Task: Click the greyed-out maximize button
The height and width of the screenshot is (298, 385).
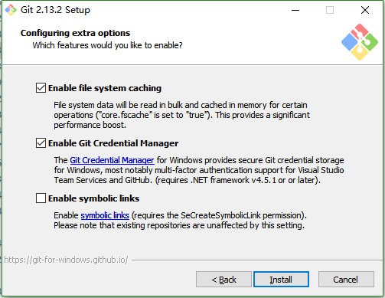Action: tap(330, 10)
